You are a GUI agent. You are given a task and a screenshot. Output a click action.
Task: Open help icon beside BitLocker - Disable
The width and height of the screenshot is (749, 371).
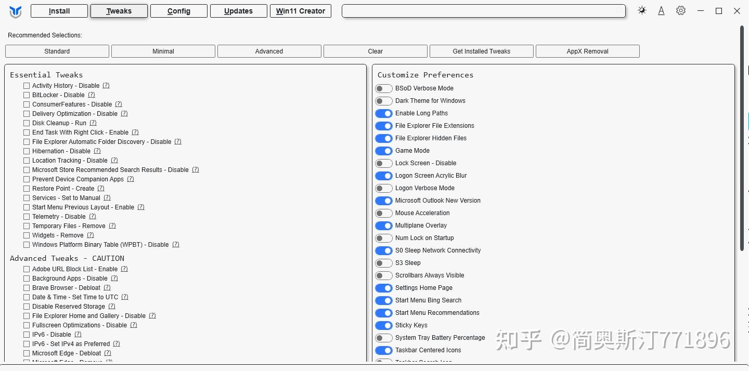pyautogui.click(x=92, y=95)
